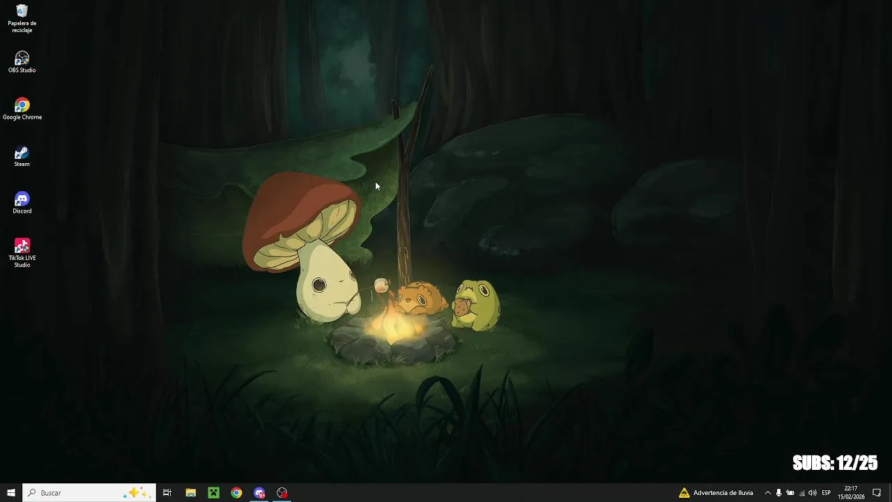
Task: Click the sparkle search highlights icon
Action: (137, 492)
